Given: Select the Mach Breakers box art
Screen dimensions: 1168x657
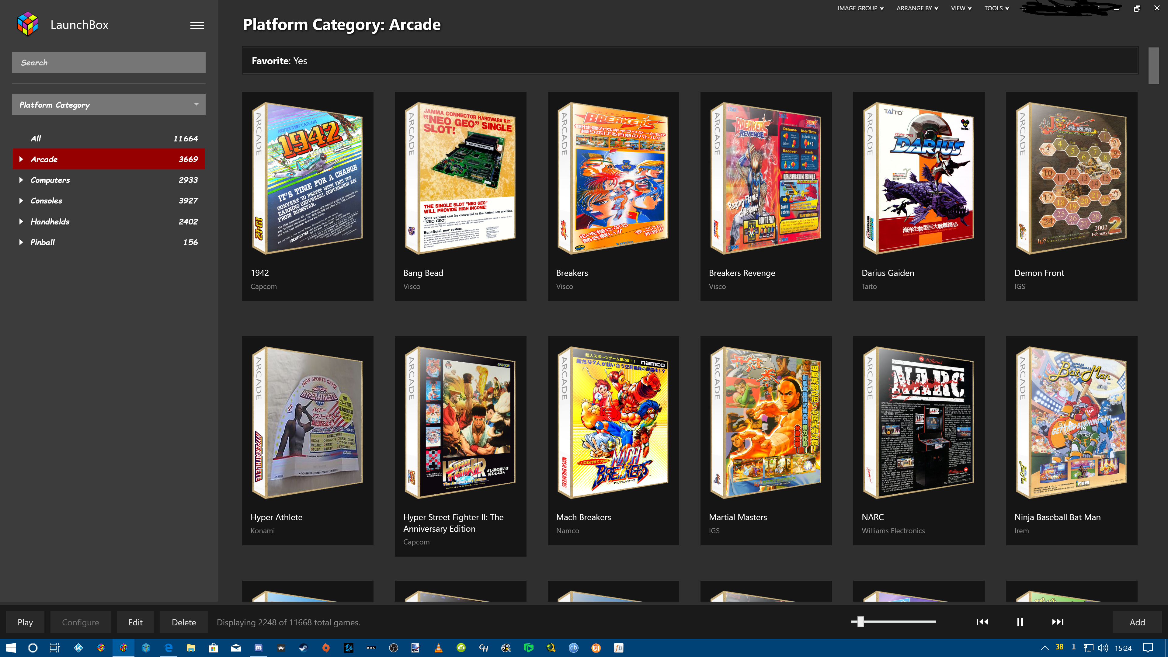Looking at the screenshot, I should point(613,422).
